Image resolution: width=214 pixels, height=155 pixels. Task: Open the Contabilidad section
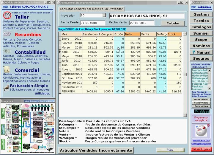[x=30, y=52]
